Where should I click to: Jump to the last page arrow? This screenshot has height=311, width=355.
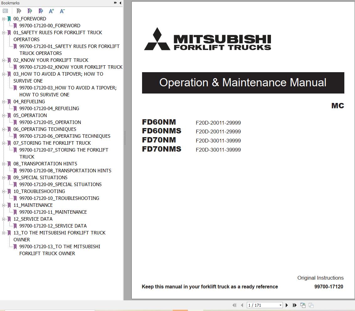coord(294,305)
